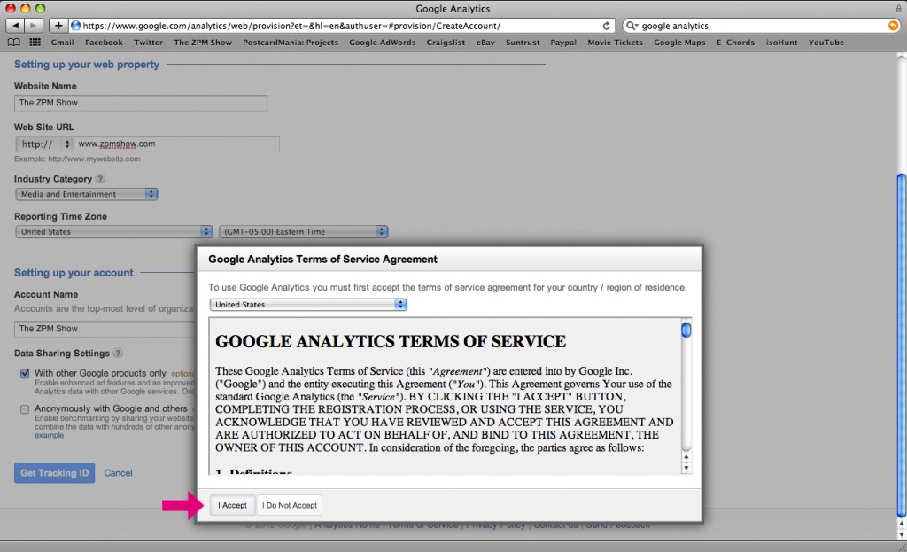This screenshot has width=907, height=552.
Task: Click the reload page icon in address bar
Action: (607, 26)
